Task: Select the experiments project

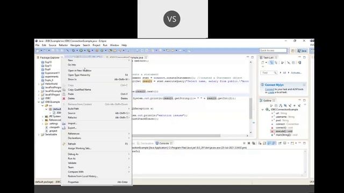Action: click(x=50, y=77)
